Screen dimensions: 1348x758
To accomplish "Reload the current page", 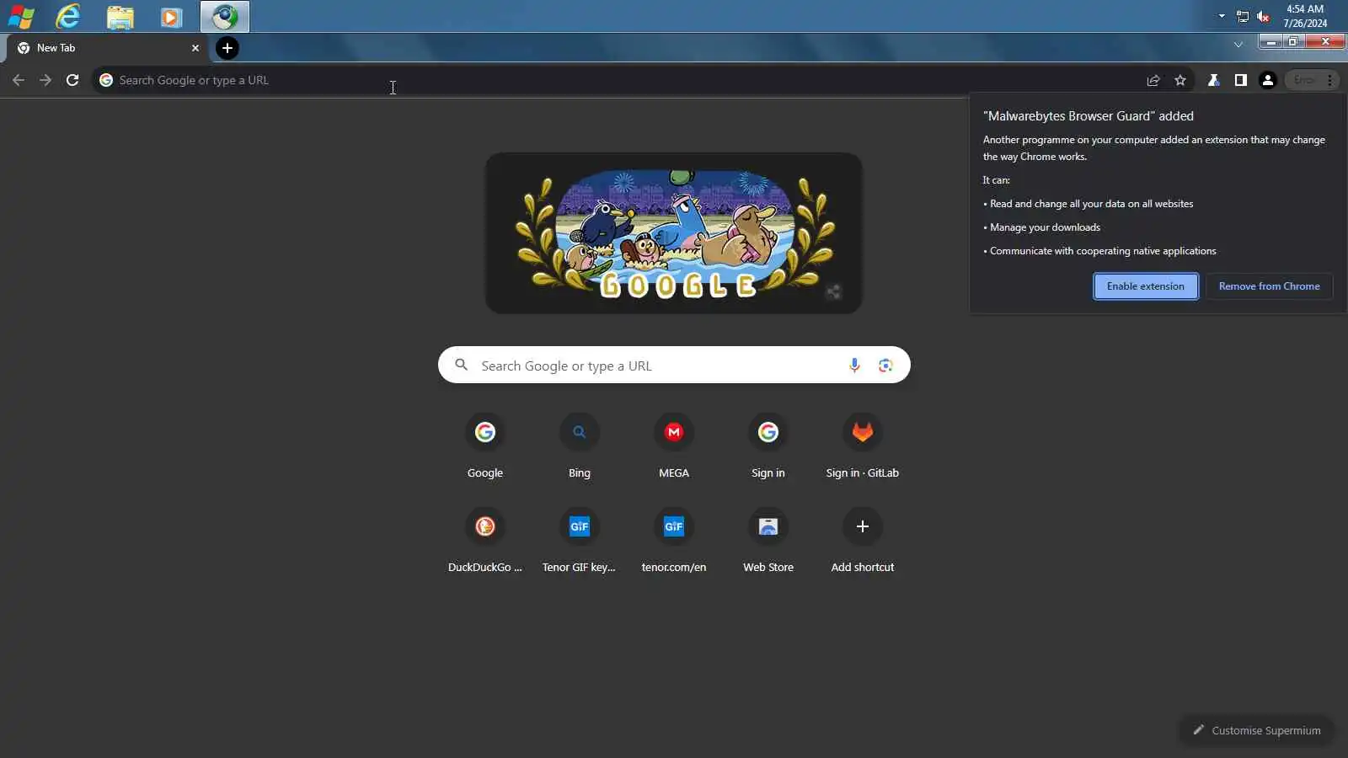I will (72, 80).
